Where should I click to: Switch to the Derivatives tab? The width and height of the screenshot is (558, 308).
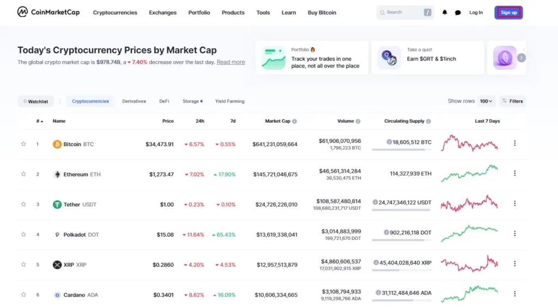point(134,101)
